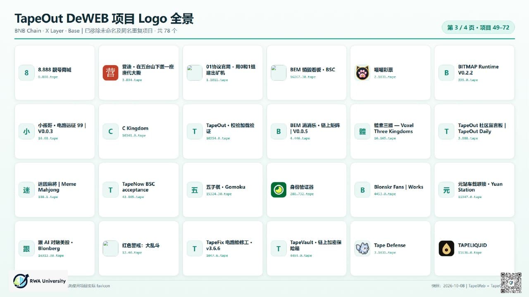This screenshot has height=297, width=529.
Task: Select the 五子棋 · Gomoku title
Action: coord(226,187)
